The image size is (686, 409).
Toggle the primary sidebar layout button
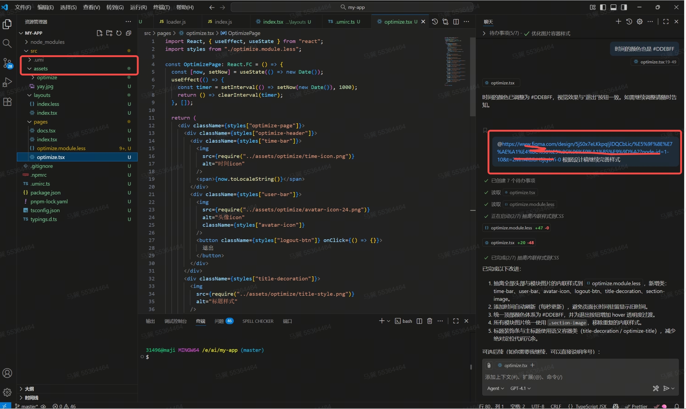603,7
